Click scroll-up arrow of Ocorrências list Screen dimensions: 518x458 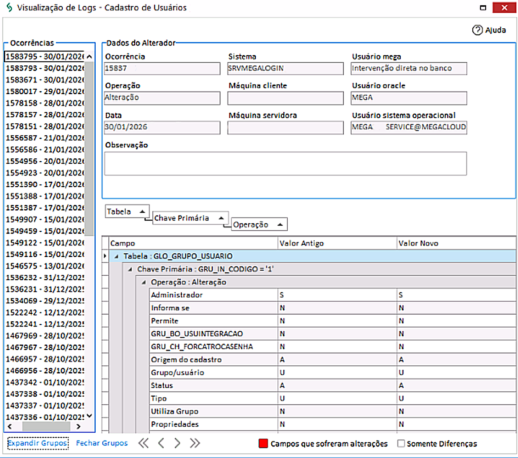tap(89, 57)
